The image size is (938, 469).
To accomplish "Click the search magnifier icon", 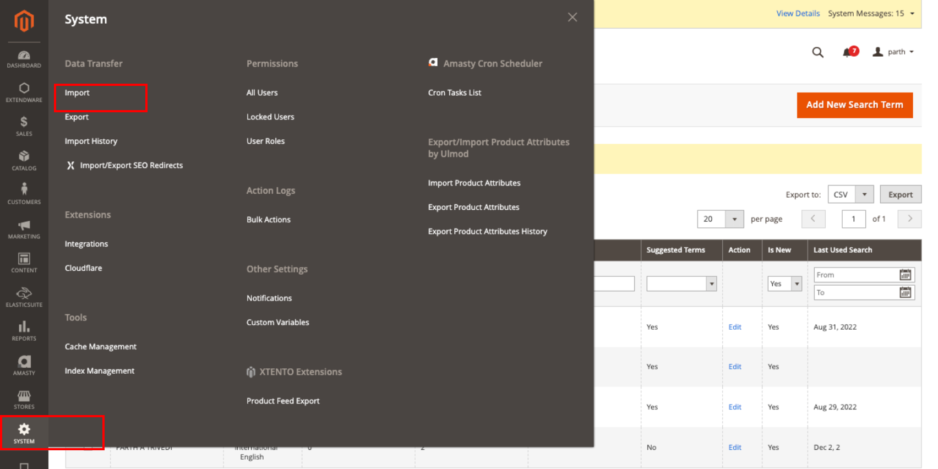I will click(x=817, y=52).
